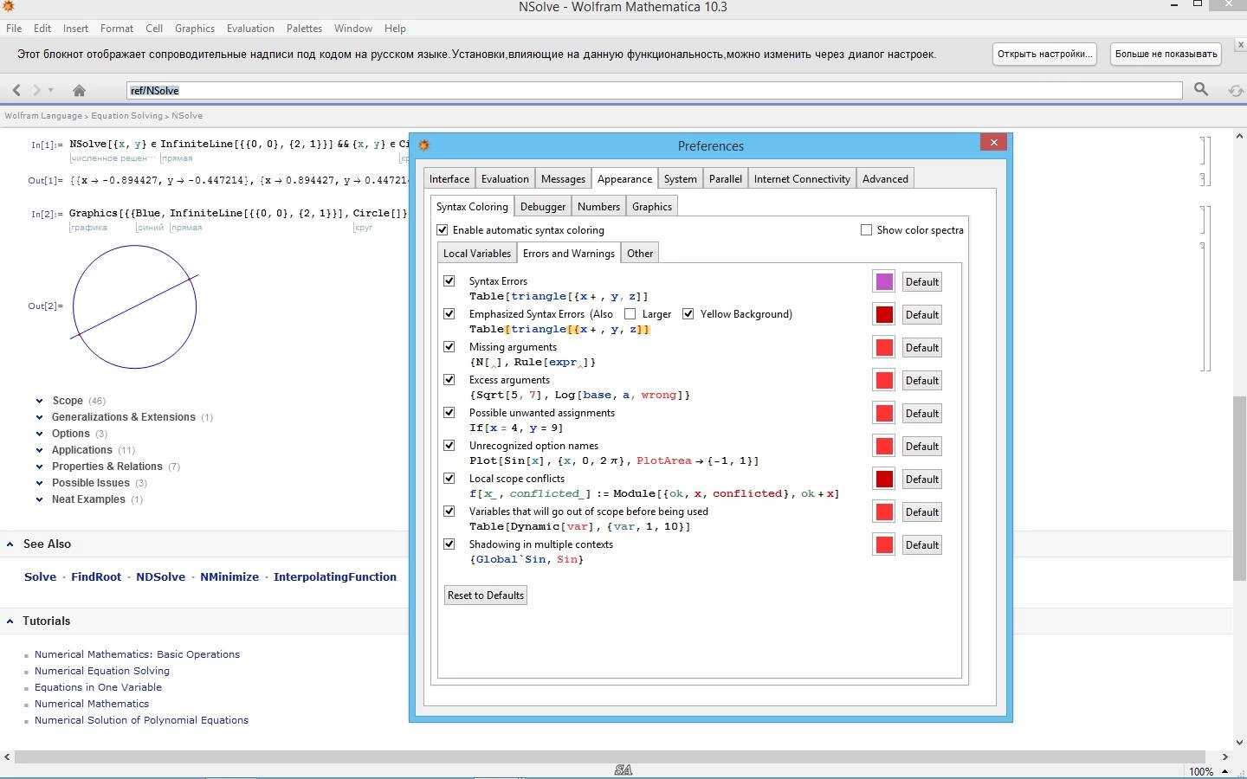Toggle the Syntax Errors checkbox
Screen dimensions: 1247x779
[x=449, y=281]
